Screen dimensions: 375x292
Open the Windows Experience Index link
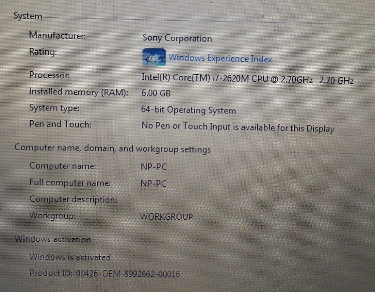(220, 58)
